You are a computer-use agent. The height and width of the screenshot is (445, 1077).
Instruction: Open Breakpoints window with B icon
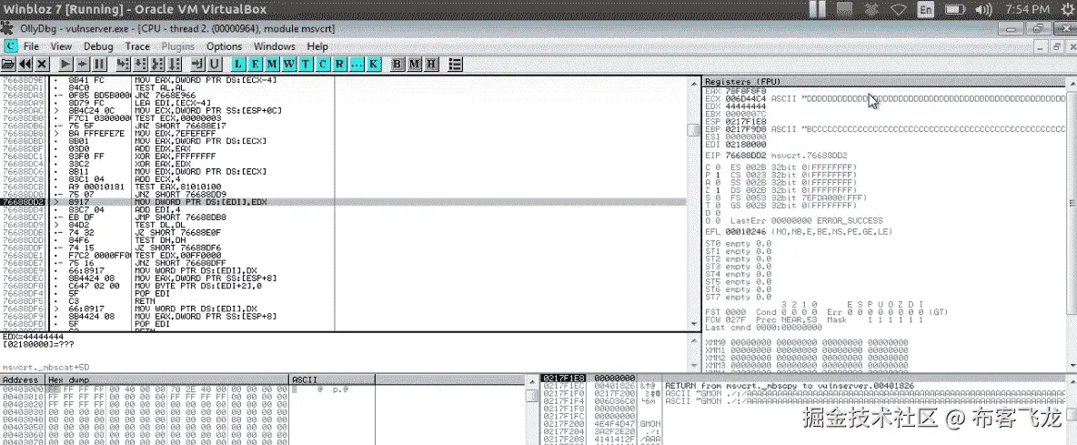click(x=398, y=64)
